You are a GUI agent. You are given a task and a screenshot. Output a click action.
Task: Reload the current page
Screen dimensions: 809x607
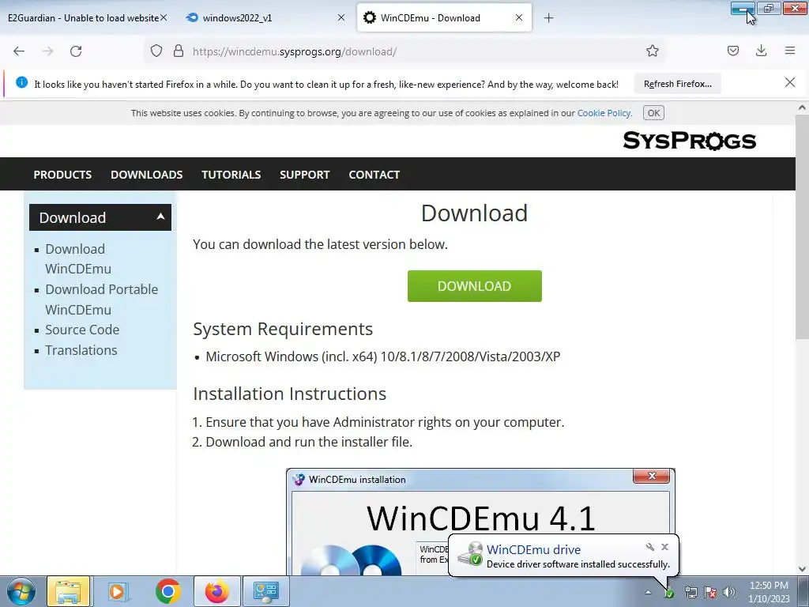click(76, 51)
